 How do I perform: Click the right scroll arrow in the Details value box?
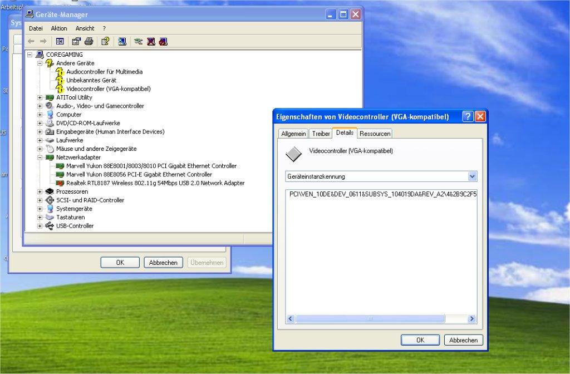[x=471, y=319]
